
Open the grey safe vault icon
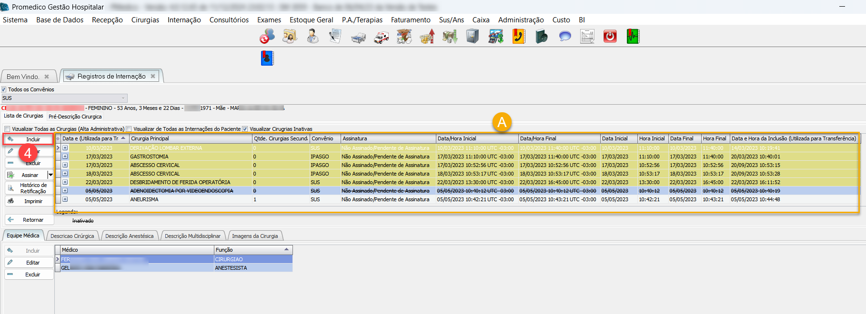click(x=473, y=37)
